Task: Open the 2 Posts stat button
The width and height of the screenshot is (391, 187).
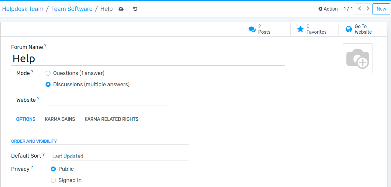Action: (266, 29)
